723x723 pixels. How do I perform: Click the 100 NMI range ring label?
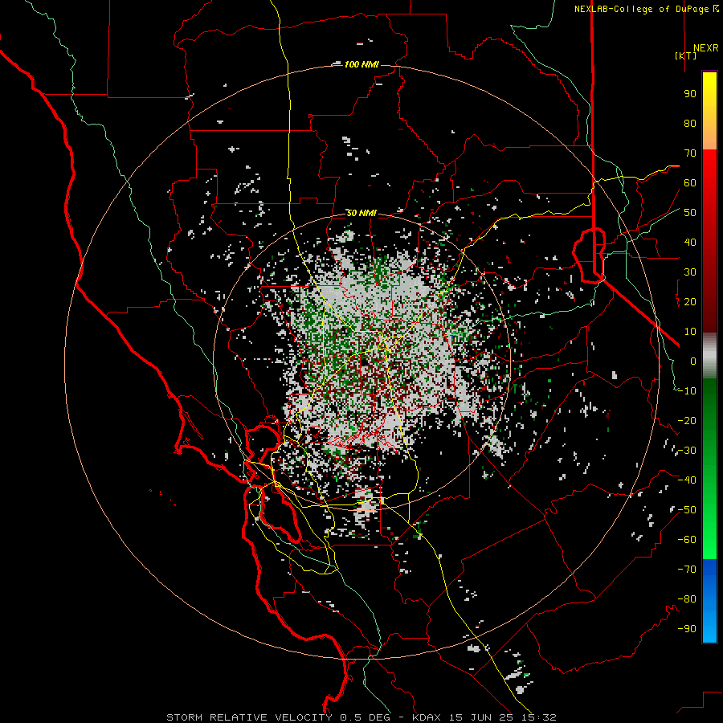coord(361,64)
